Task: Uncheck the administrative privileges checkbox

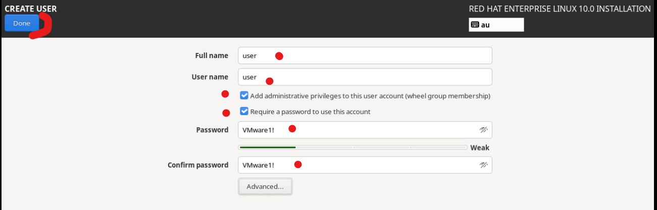Action: pyautogui.click(x=244, y=95)
